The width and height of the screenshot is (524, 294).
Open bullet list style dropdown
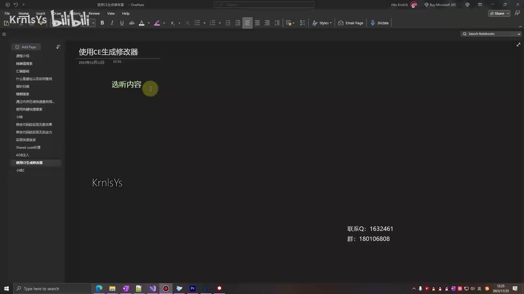click(x=204, y=23)
